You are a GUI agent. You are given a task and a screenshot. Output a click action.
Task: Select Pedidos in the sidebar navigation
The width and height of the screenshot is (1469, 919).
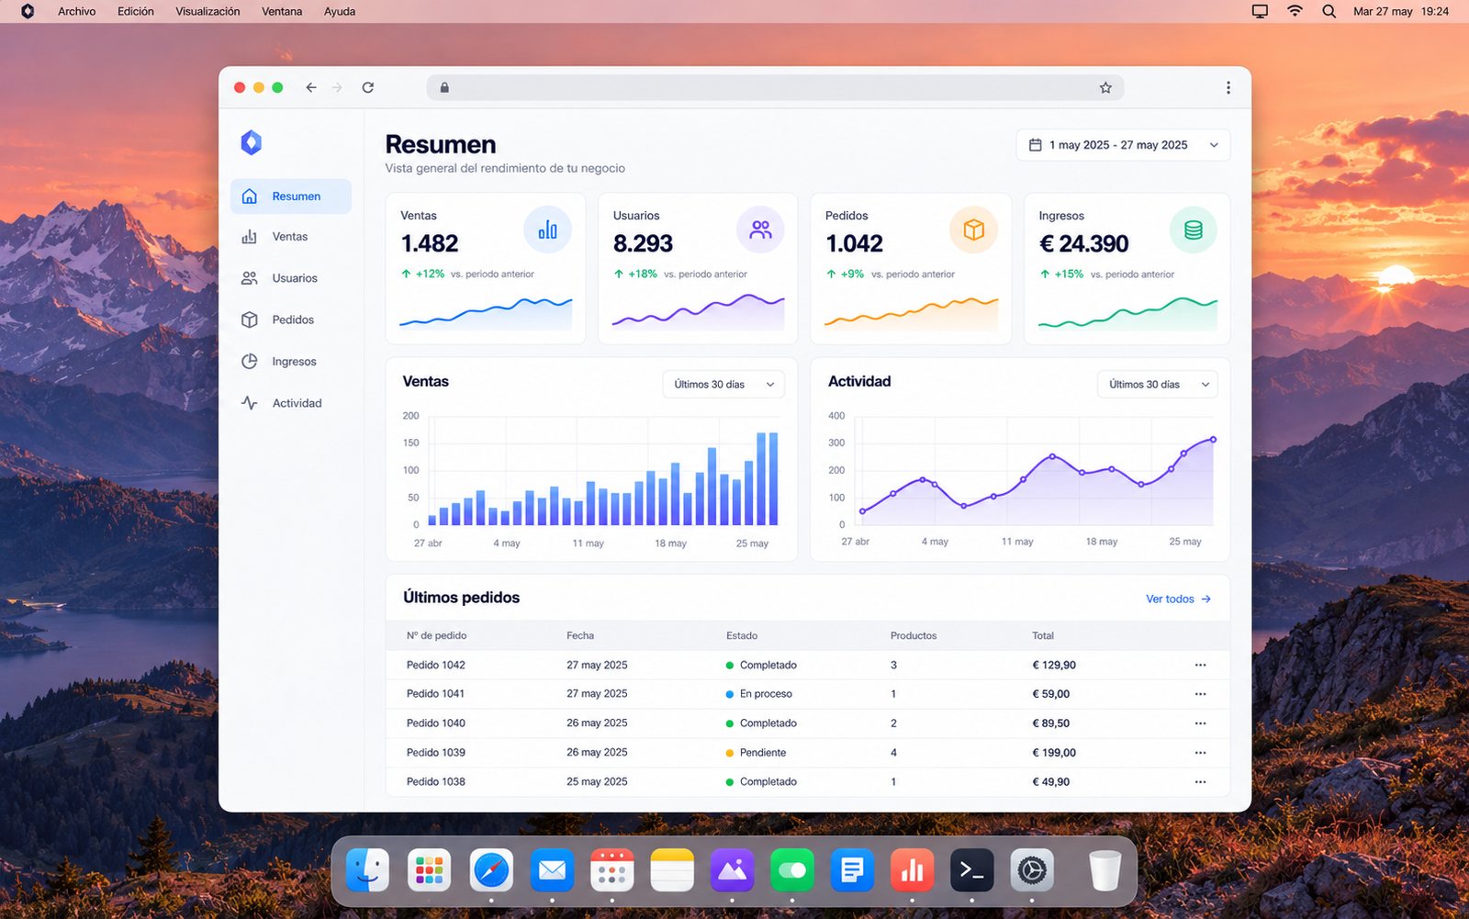290,320
